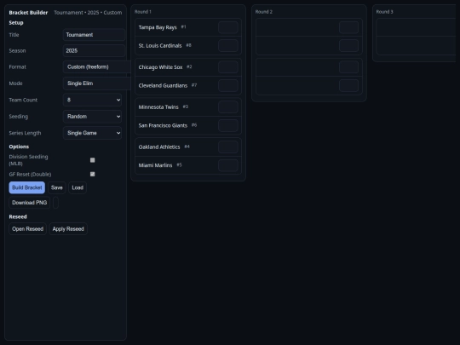
Task: Select the Miami Marlins team name
Action: pos(155,165)
